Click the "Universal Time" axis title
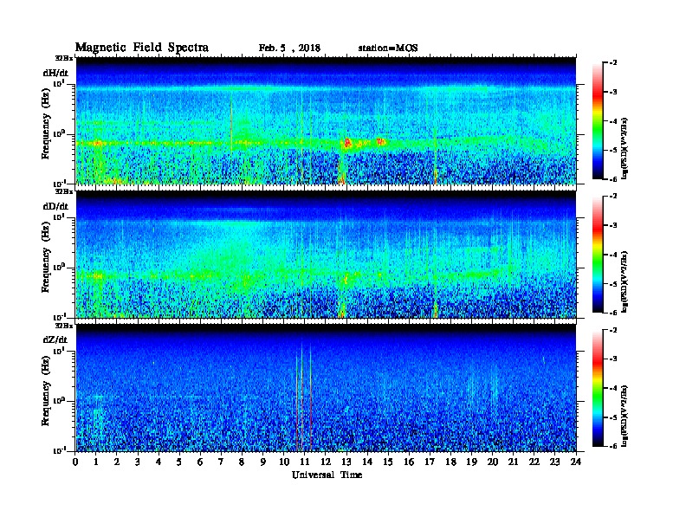The height and width of the screenshot is (530, 686). pyautogui.click(x=327, y=475)
